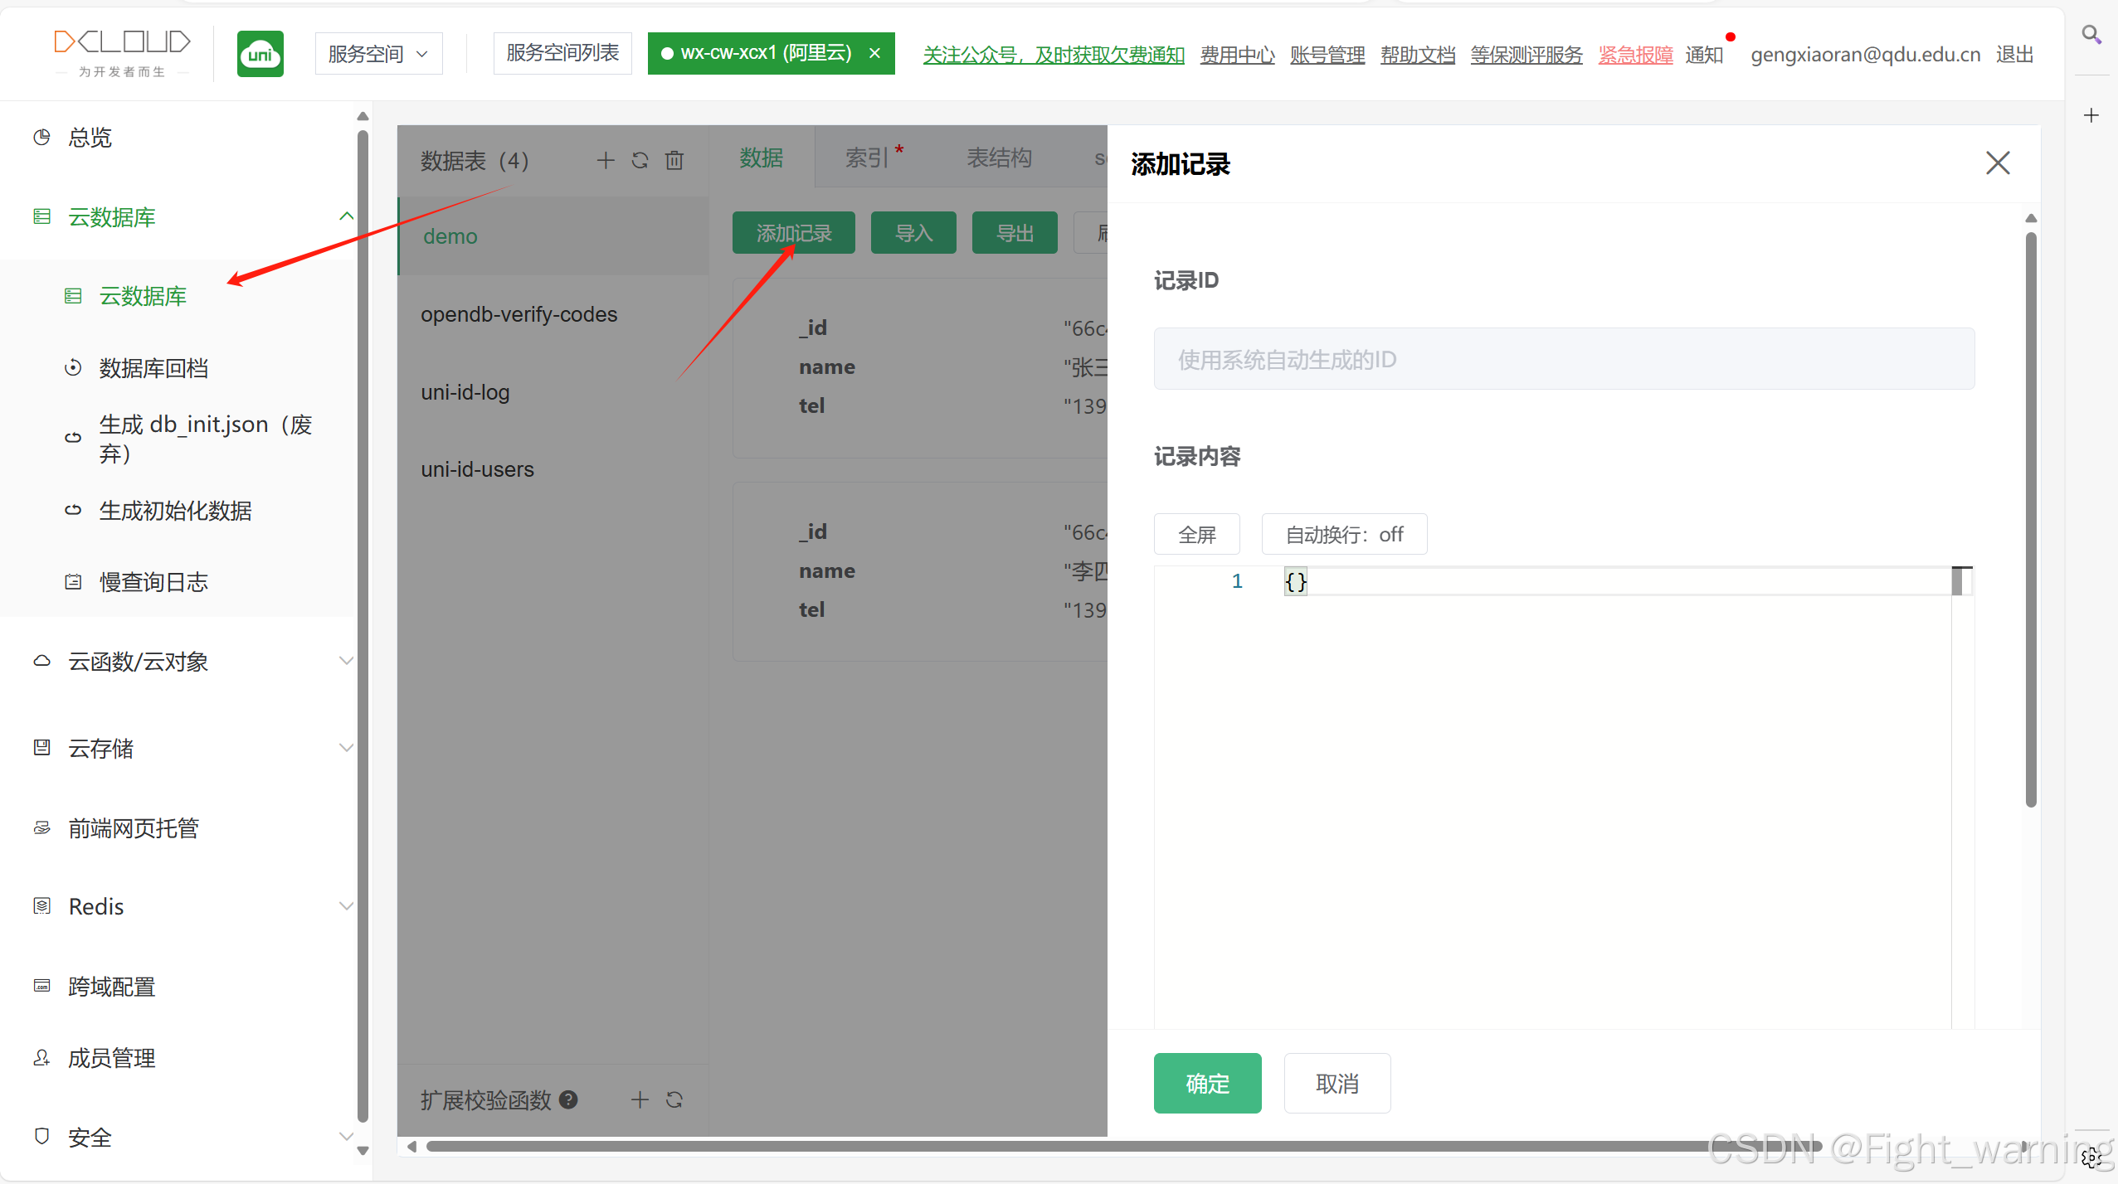Viewport: 2118px width, 1184px height.
Task: Switch to the 表结构 tab
Action: (x=999, y=158)
